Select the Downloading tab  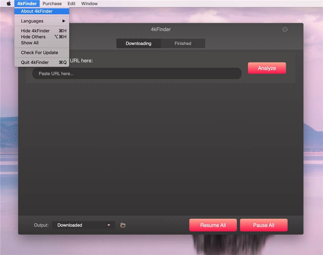[x=138, y=43]
